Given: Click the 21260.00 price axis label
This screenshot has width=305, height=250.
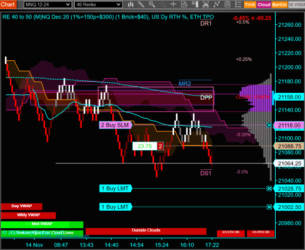Looking at the screenshot, I should tap(290, 25).
